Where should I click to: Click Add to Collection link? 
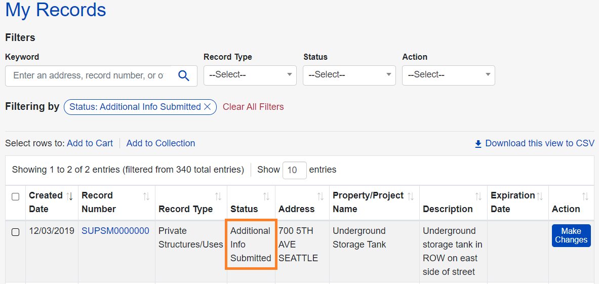click(x=161, y=143)
